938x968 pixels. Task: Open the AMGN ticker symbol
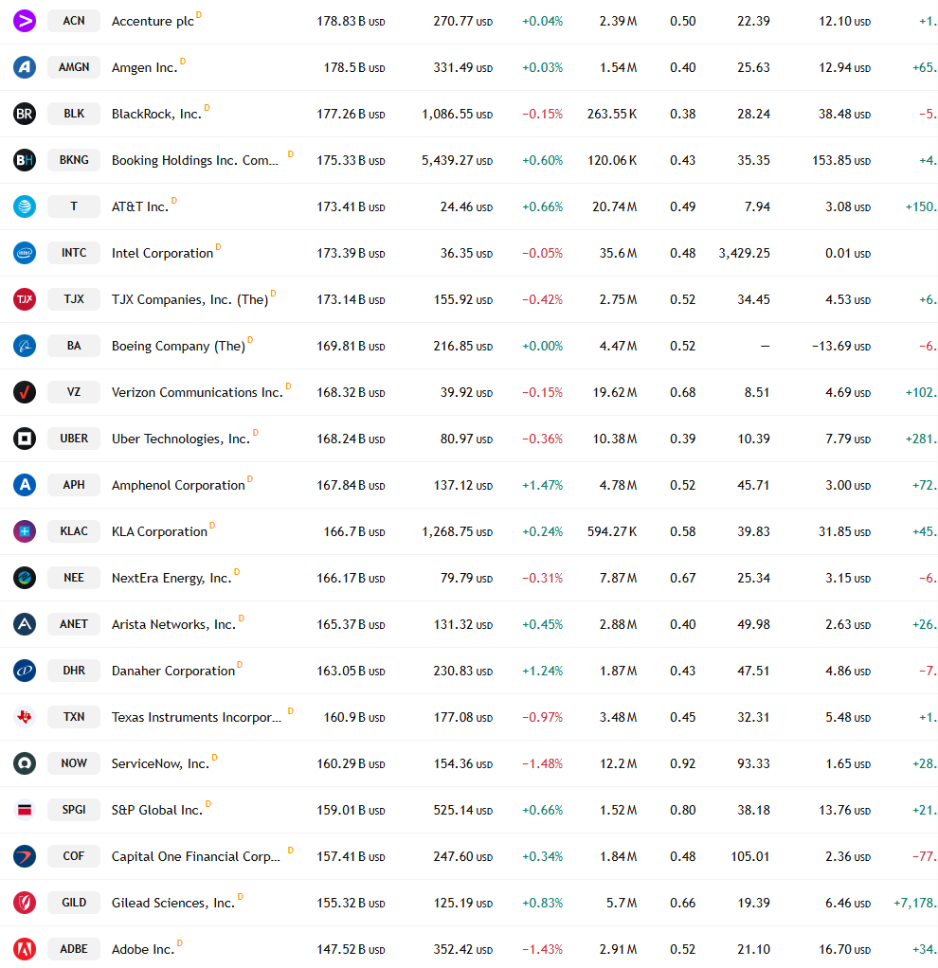(74, 67)
